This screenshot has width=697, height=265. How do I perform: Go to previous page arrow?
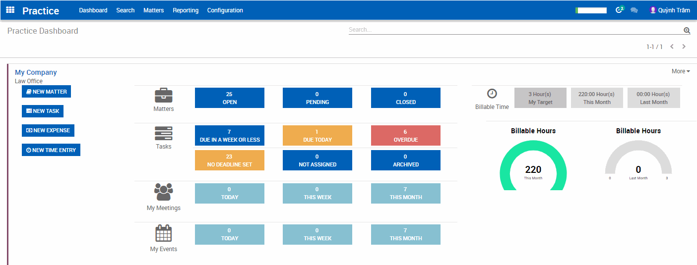(x=672, y=47)
